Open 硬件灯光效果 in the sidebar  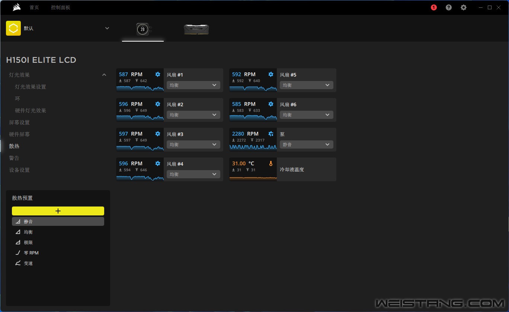tap(31, 110)
